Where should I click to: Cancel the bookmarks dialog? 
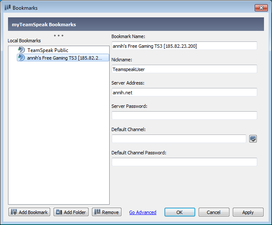[214, 212]
